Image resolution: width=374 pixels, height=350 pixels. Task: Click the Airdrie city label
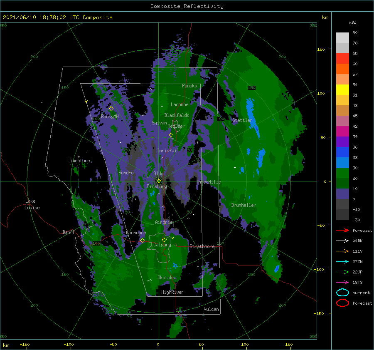(164, 222)
